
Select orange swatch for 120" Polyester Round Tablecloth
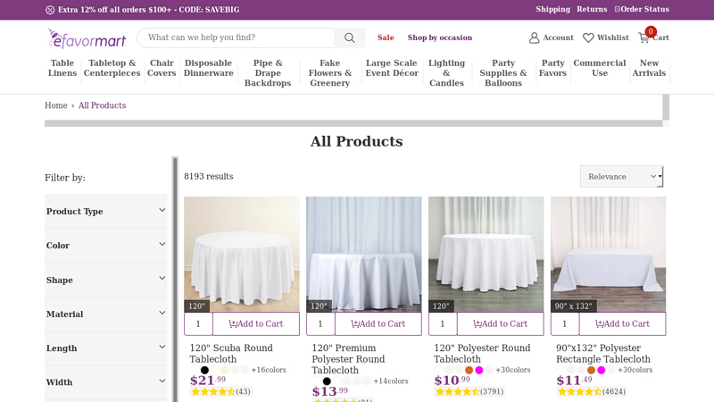[x=469, y=370]
